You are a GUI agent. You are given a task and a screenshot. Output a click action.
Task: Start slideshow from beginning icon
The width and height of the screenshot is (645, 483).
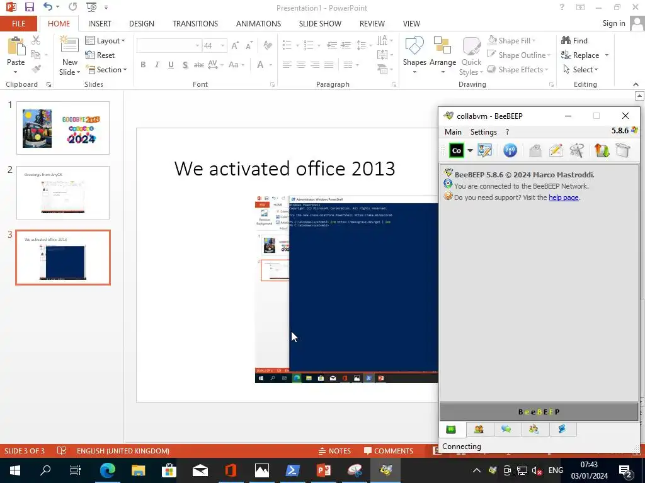coord(91,7)
